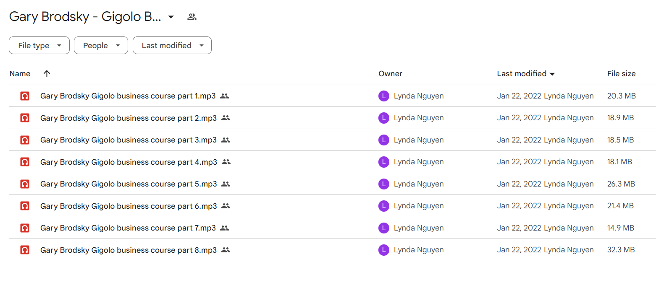The height and width of the screenshot is (293, 656).
Task: Click Lynda Nguyen's avatar in part 2 row
Action: [384, 118]
